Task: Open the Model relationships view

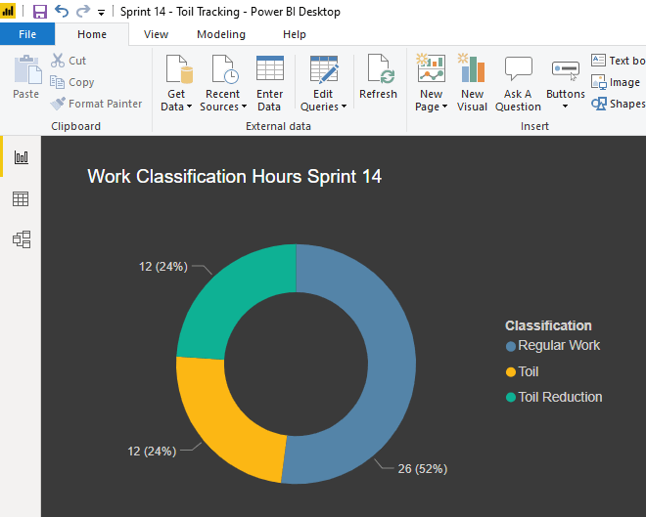Action: 21,239
